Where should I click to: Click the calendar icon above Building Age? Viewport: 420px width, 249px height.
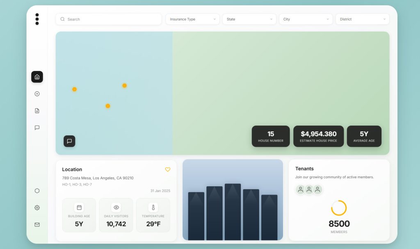(x=79, y=208)
